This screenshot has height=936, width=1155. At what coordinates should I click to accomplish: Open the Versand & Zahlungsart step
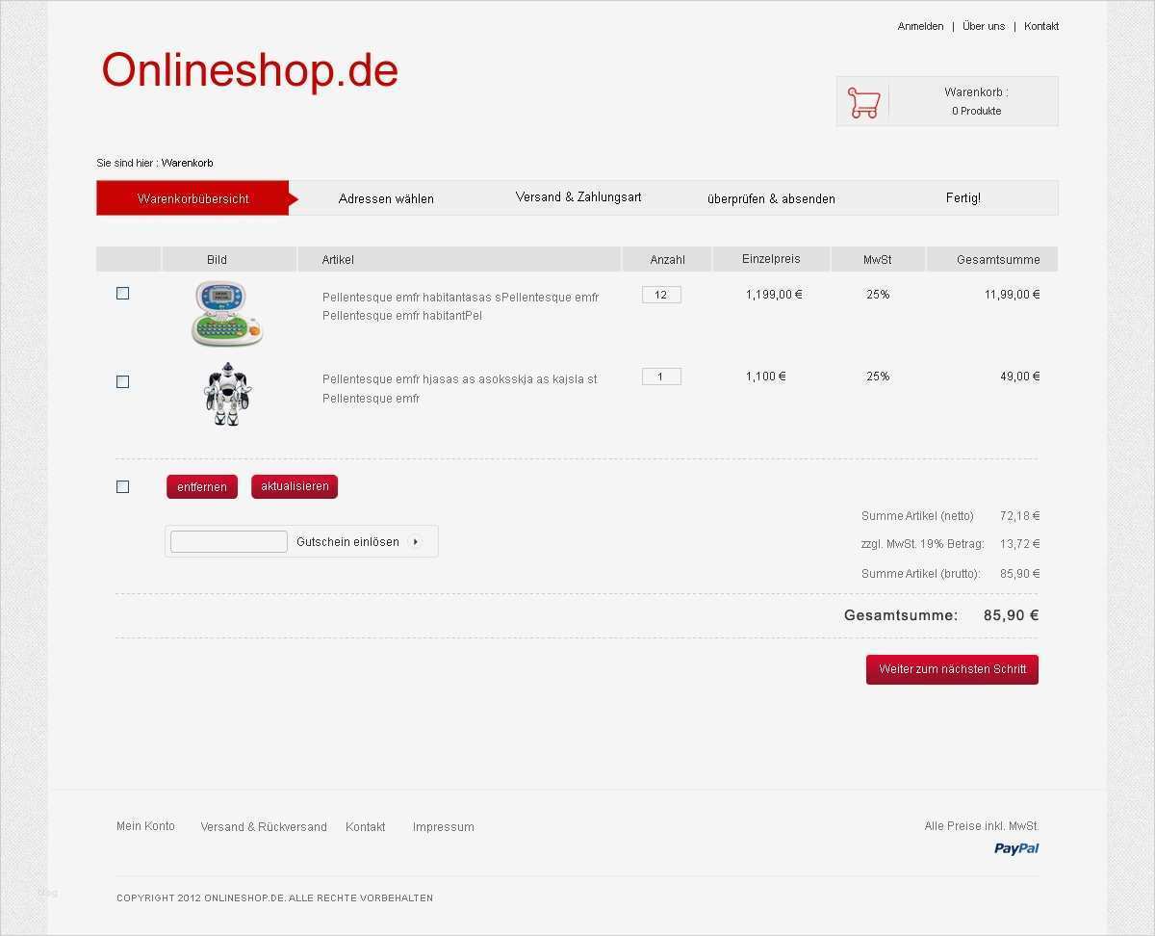(578, 196)
